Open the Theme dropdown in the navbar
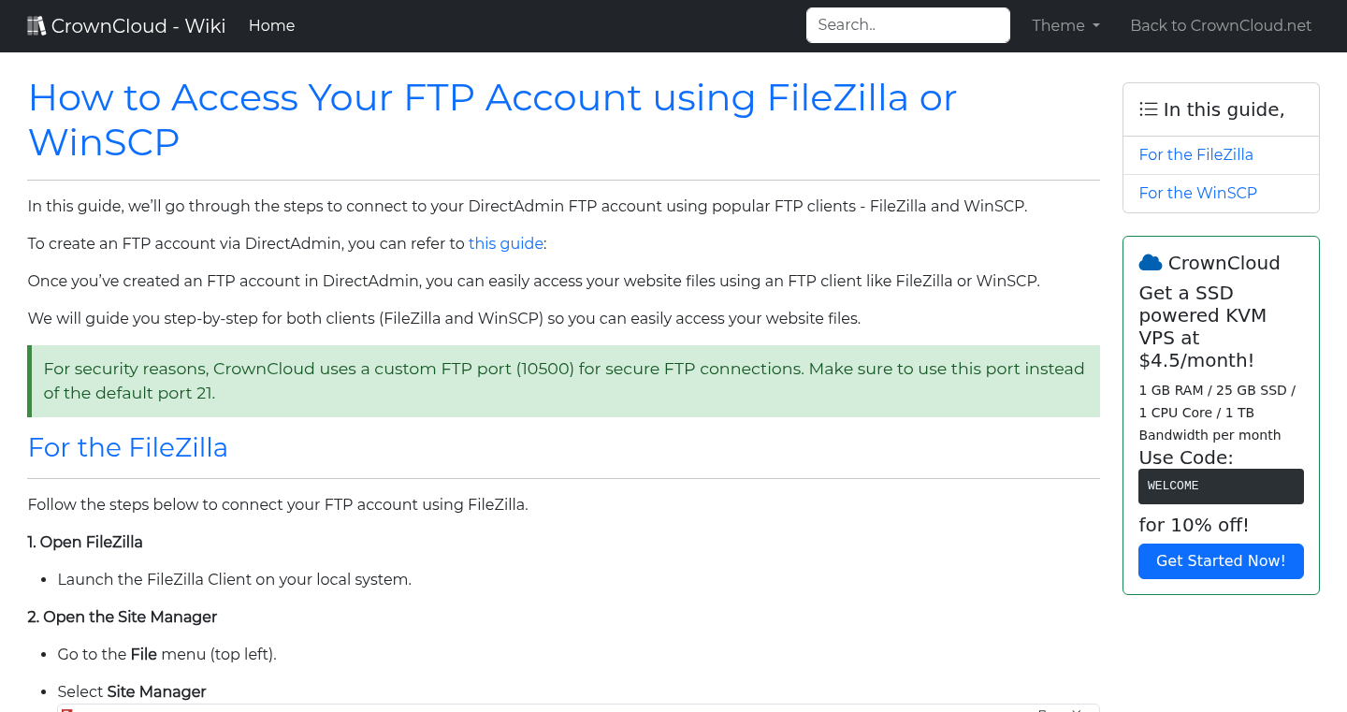The width and height of the screenshot is (1347, 712). coord(1065,25)
